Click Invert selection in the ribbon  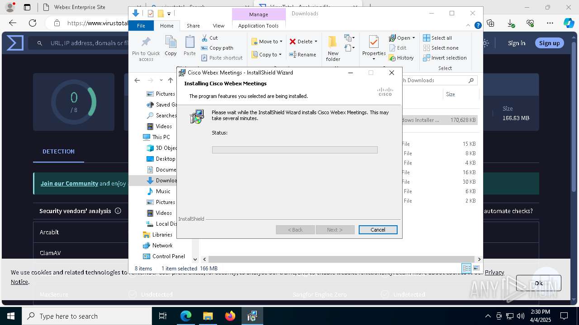point(445,58)
